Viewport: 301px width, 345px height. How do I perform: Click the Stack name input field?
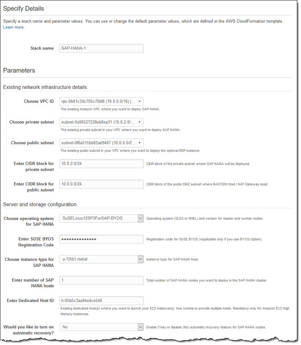pos(101,48)
